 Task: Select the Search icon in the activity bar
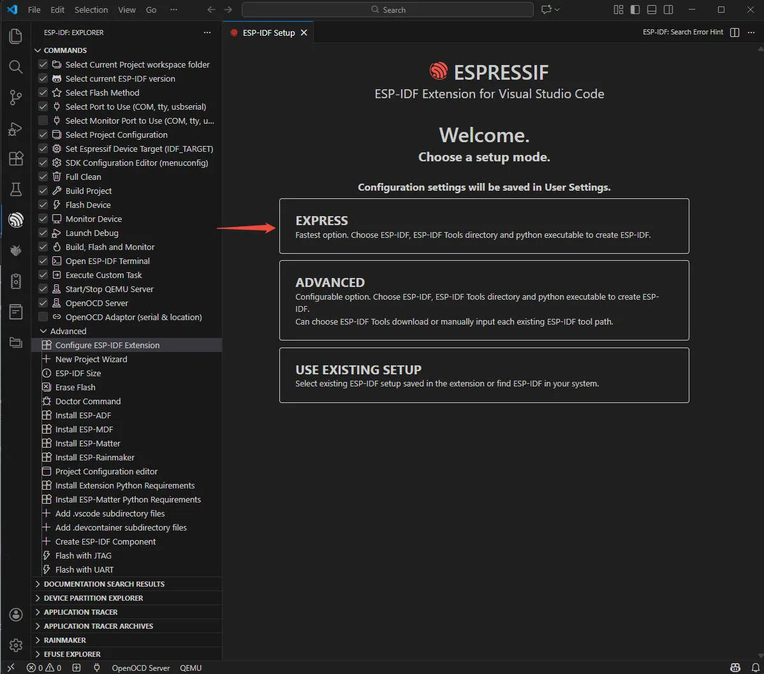pos(15,66)
